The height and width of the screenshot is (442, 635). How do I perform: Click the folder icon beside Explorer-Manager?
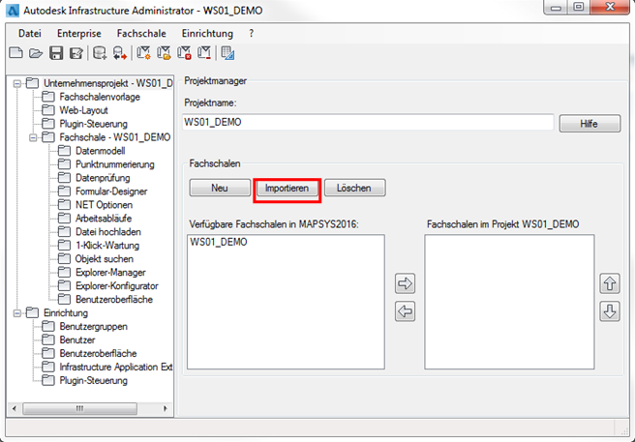(64, 273)
